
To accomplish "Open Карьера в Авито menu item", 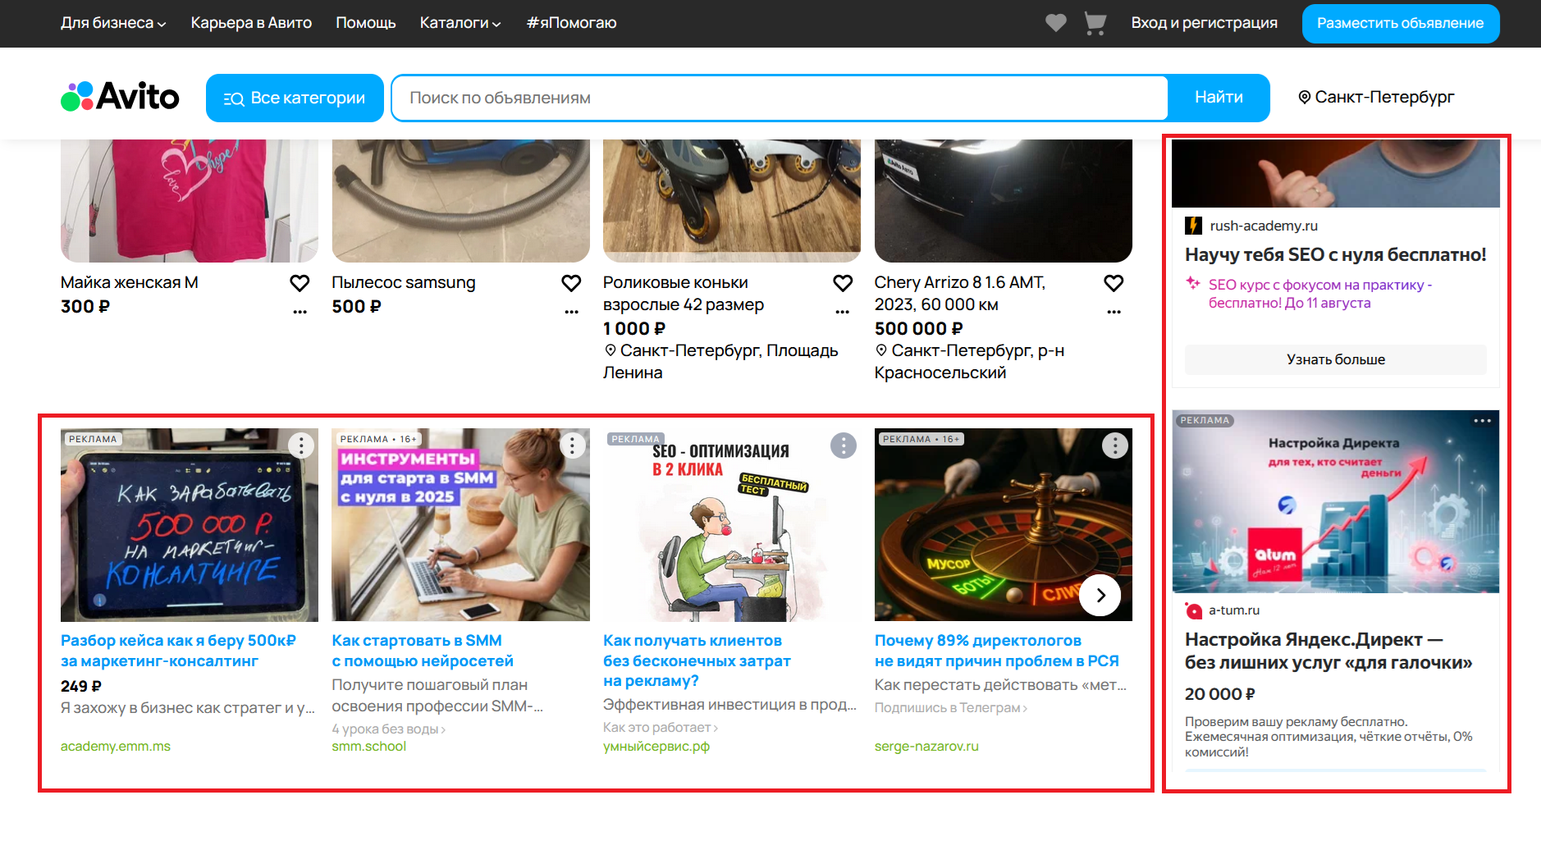I will click(251, 23).
